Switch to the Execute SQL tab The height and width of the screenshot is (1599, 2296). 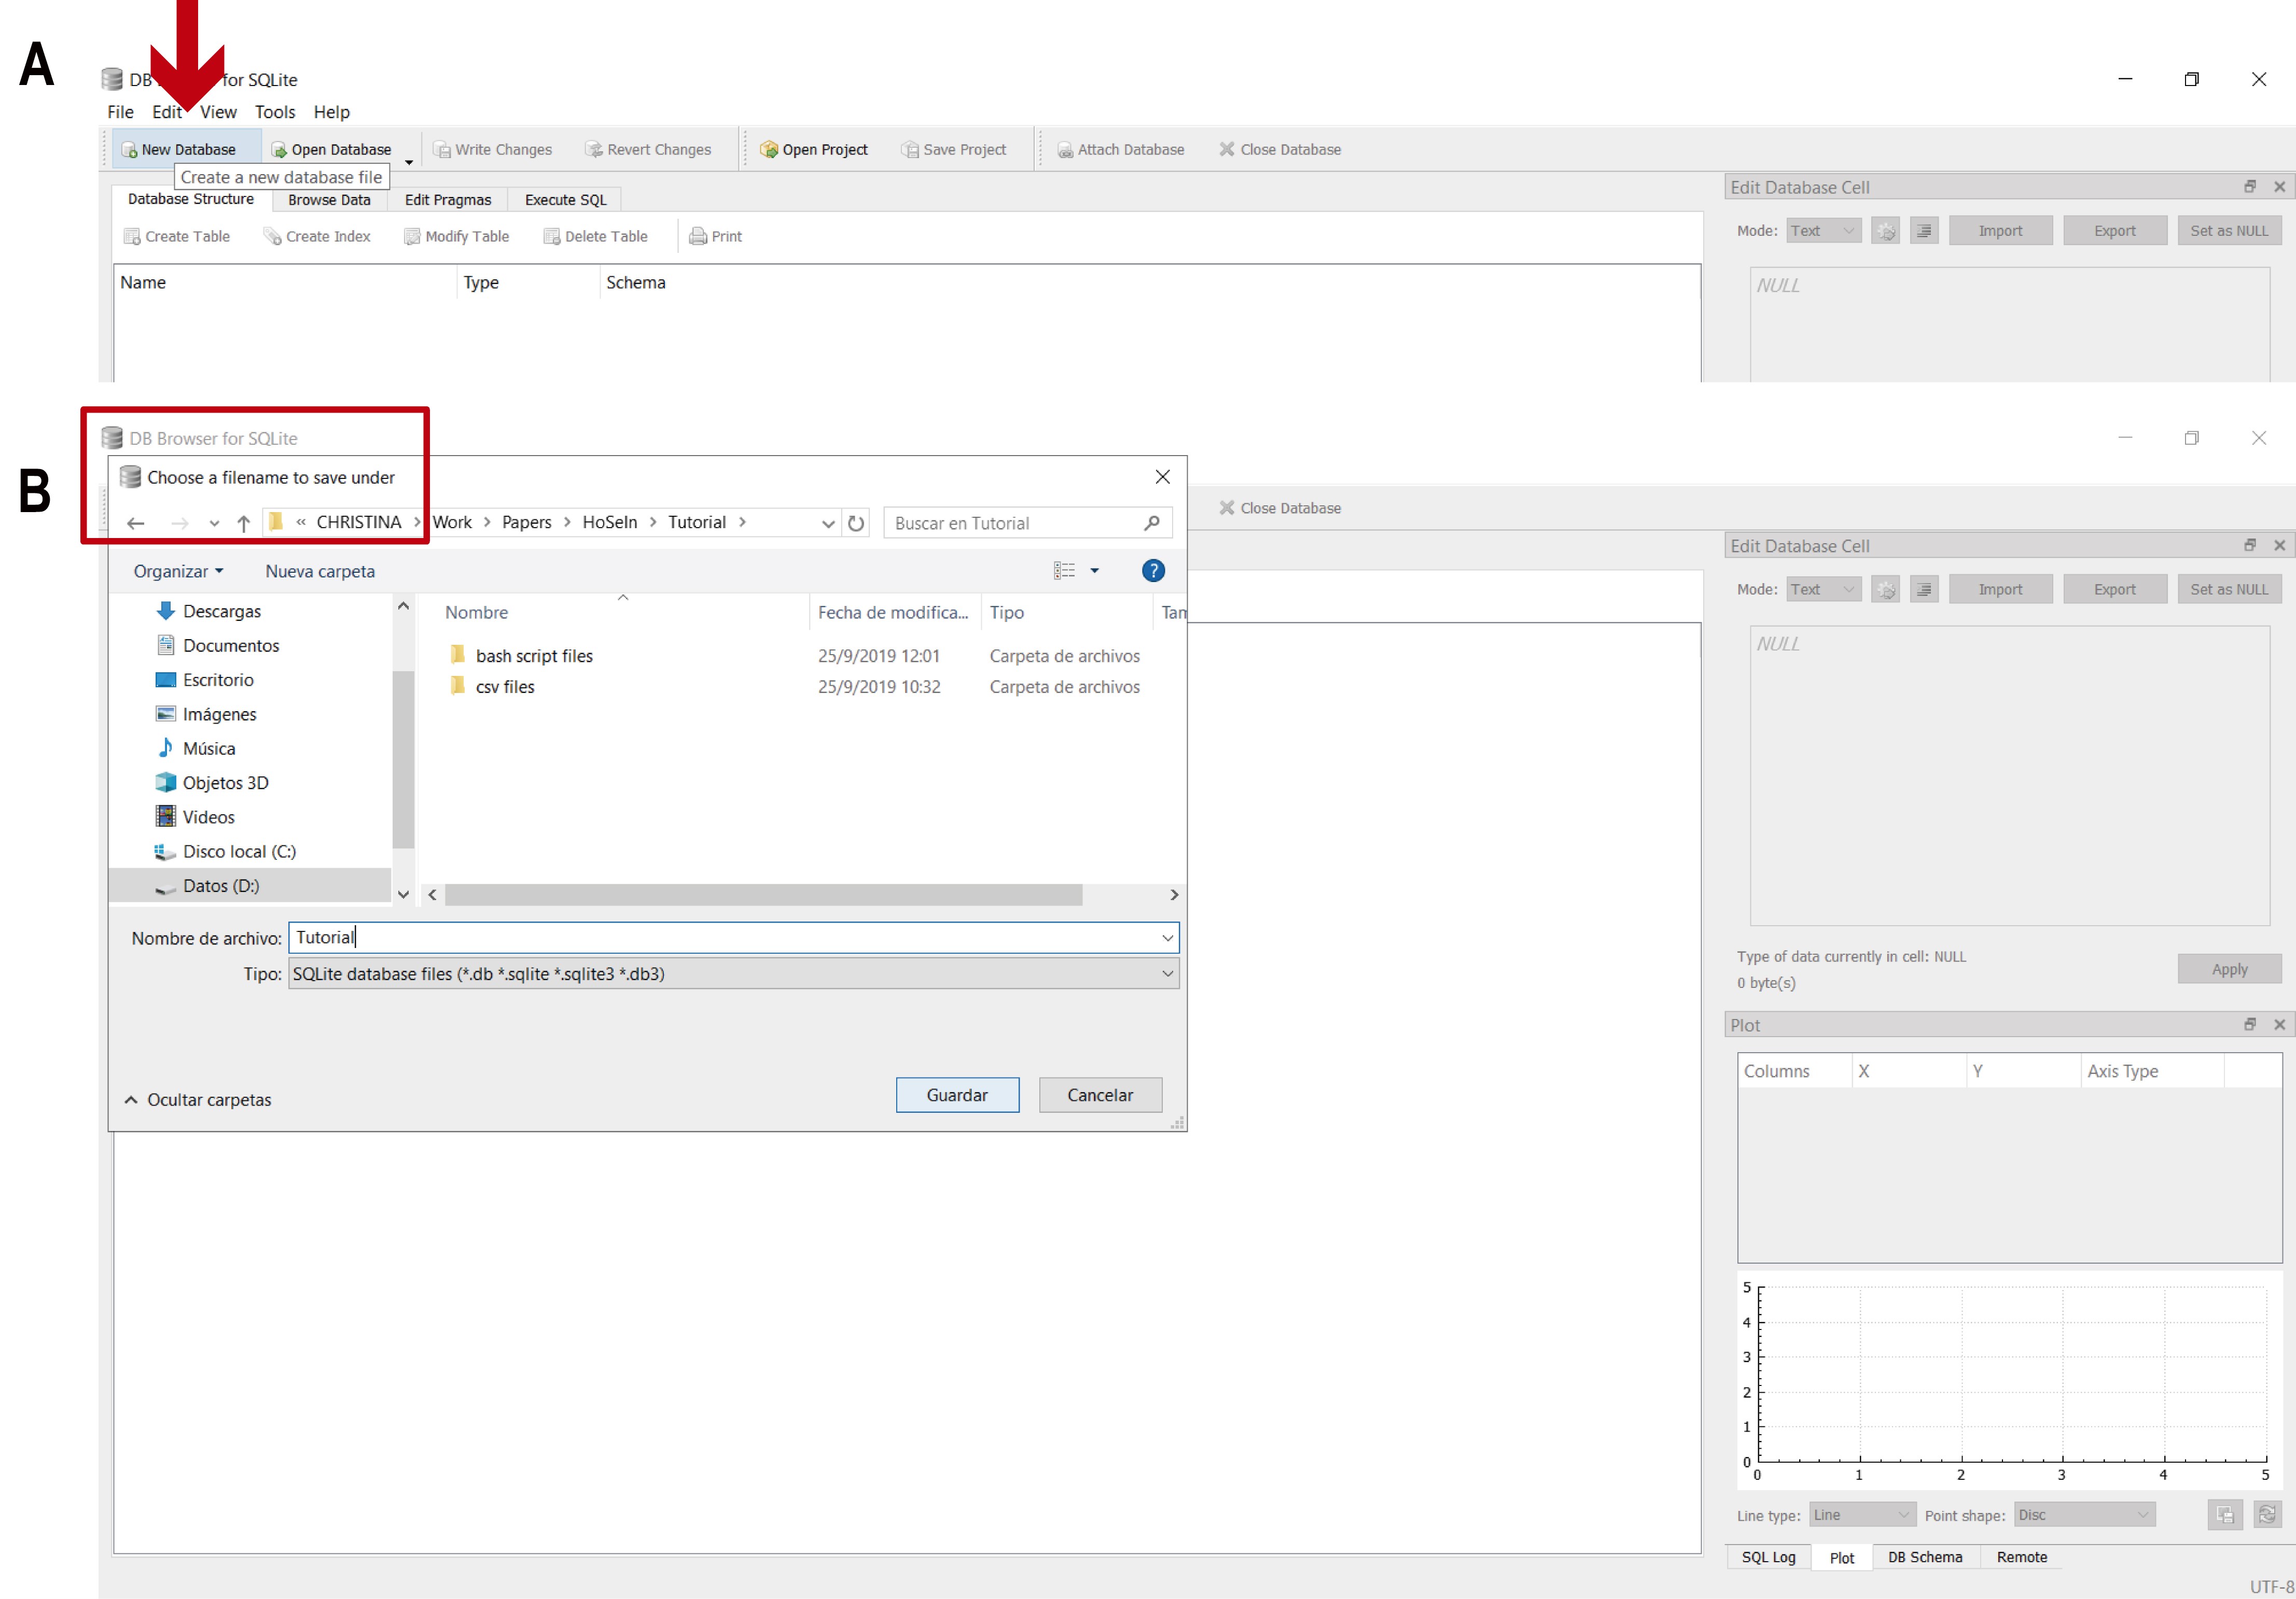(565, 200)
